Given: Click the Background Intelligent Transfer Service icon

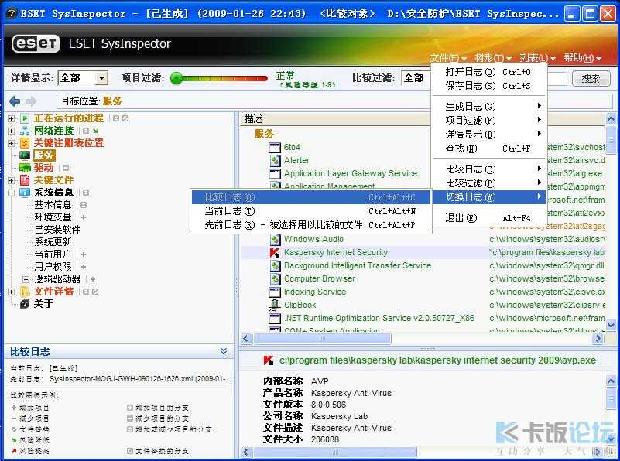Looking at the screenshot, I should [276, 266].
